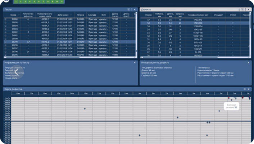Click the Количество дефектов column header
The width and height of the screenshot is (254, 144).
click(28, 15)
